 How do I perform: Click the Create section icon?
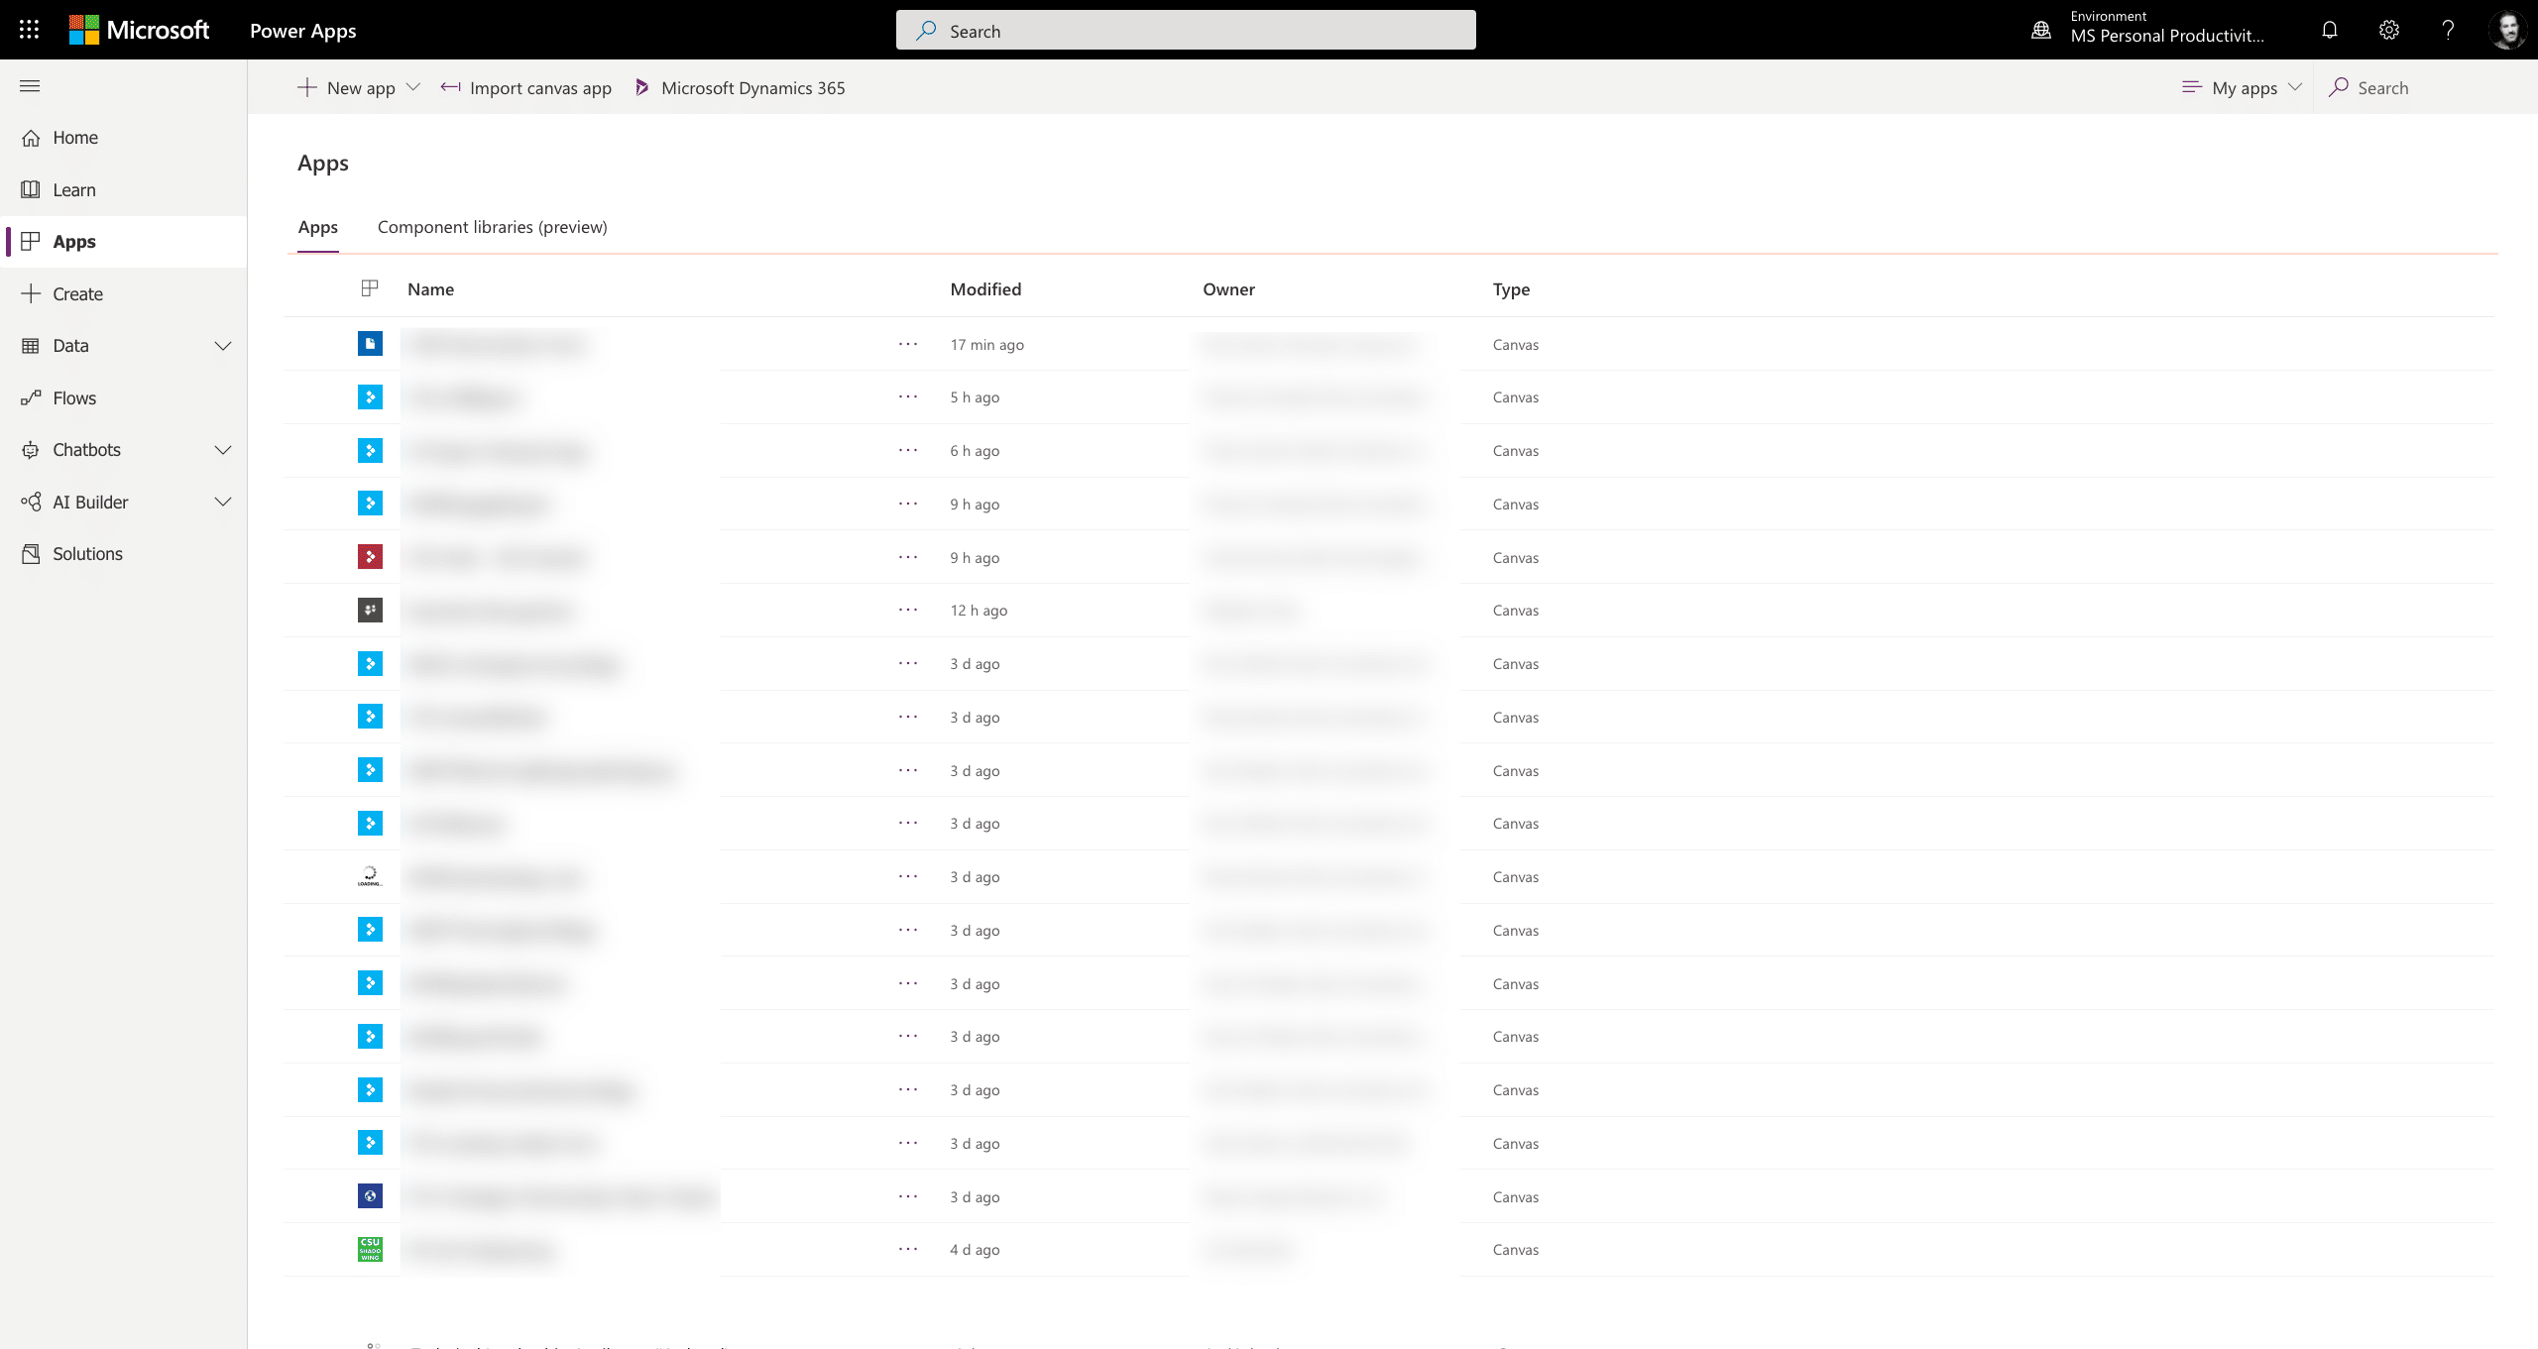(x=30, y=293)
